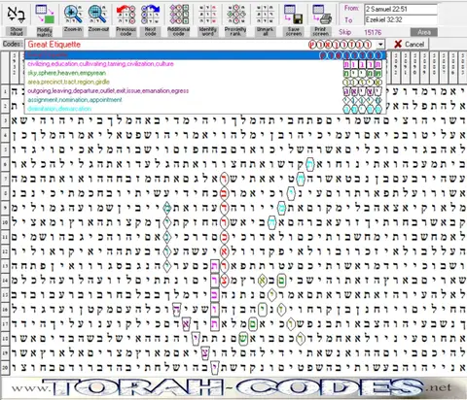
Task: Click the Unmark all label button
Action: (x=265, y=31)
